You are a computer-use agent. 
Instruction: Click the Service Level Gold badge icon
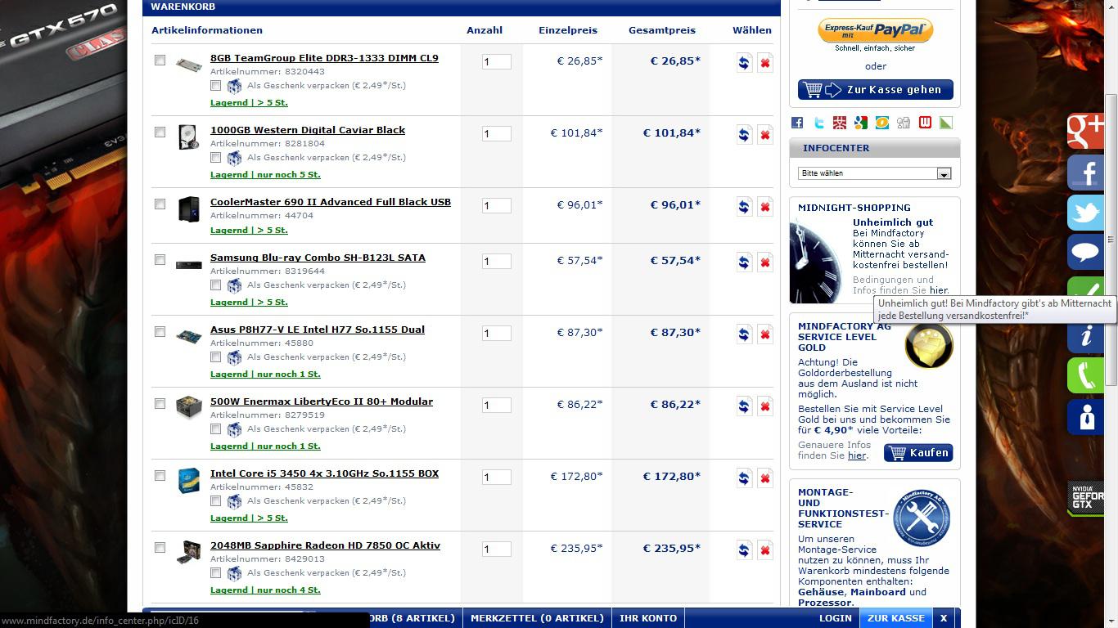(929, 345)
